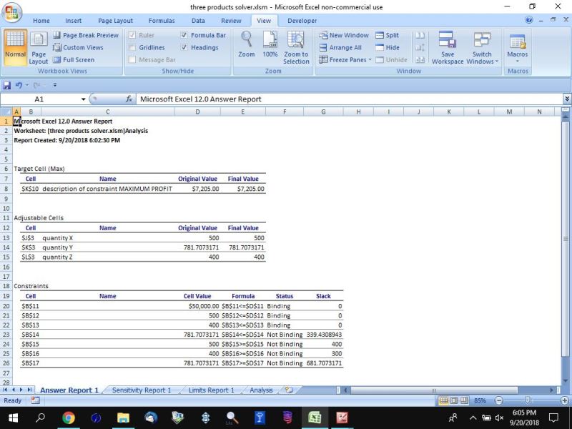
Task: Switch to Sensitivity Report 1 sheet
Action: pyautogui.click(x=142, y=390)
